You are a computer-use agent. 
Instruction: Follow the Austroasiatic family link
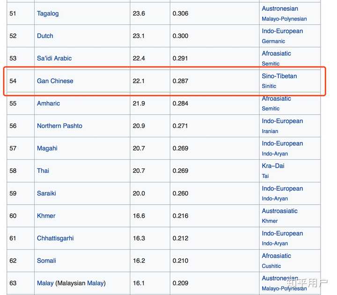coord(279,211)
